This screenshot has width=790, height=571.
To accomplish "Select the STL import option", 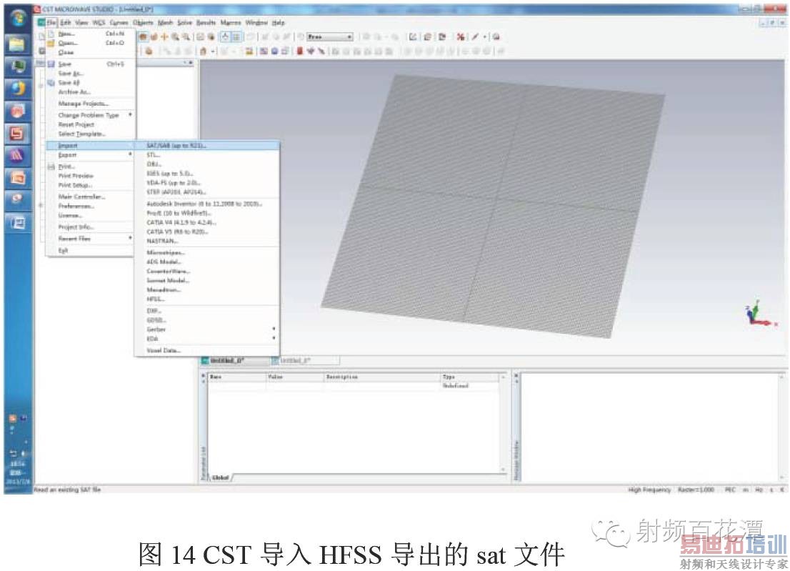I will click(207, 155).
